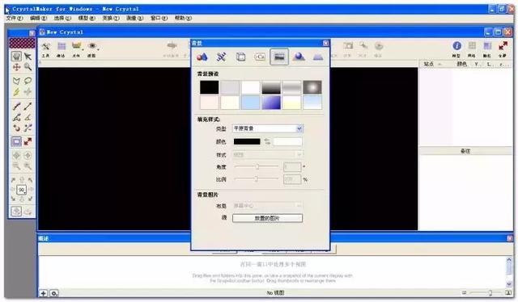Viewport: 518px width, 302px height.
Task: Adjust the 比例 ratio slider
Action: 257,179
